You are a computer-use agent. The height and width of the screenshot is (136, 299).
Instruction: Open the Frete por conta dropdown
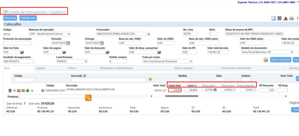(x=168, y=61)
